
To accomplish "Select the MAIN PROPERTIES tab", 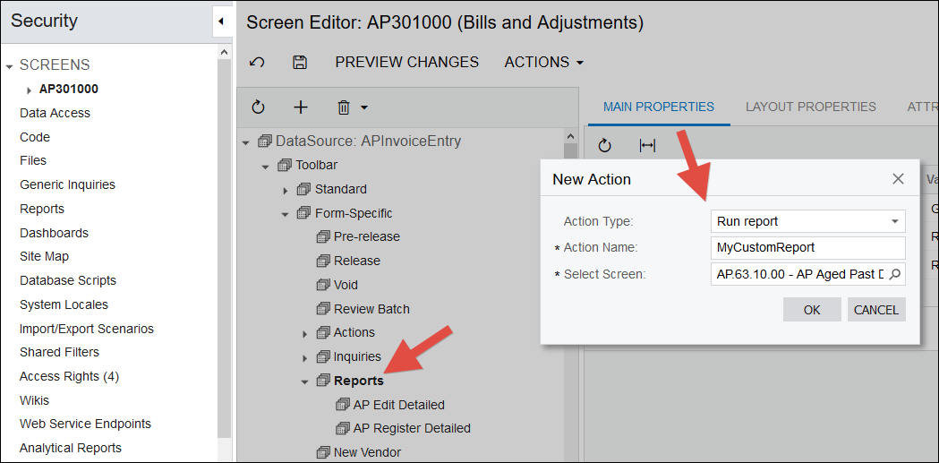I will click(x=658, y=107).
